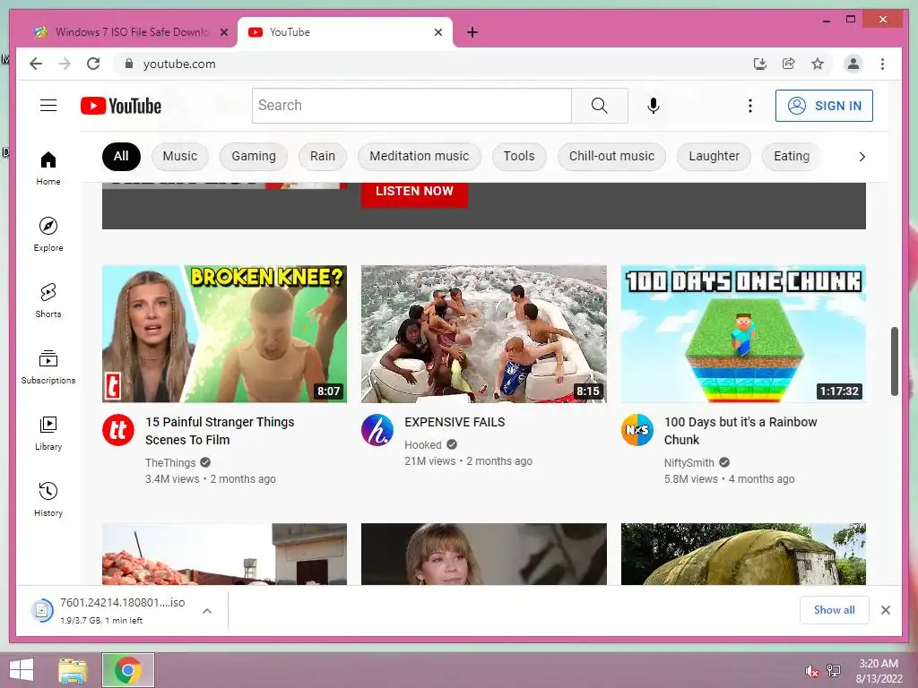Screen dimensions: 918x688
Task: Filter by Music chip
Action: point(179,156)
